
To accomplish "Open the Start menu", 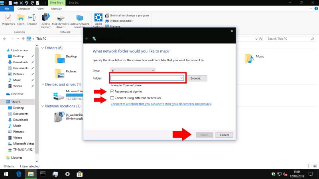I will click(6, 174).
